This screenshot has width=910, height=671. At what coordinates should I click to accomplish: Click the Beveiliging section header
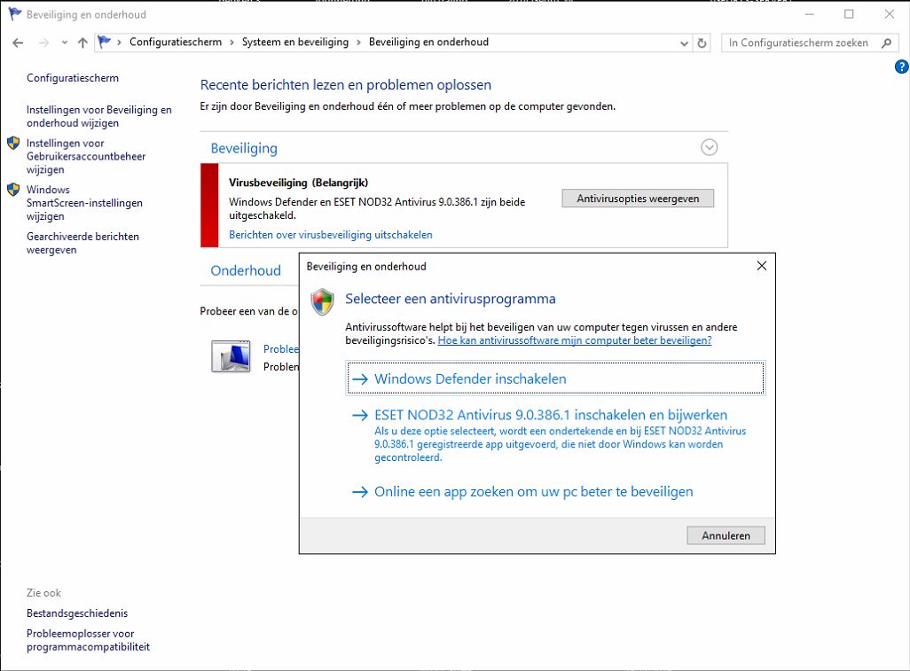point(244,148)
